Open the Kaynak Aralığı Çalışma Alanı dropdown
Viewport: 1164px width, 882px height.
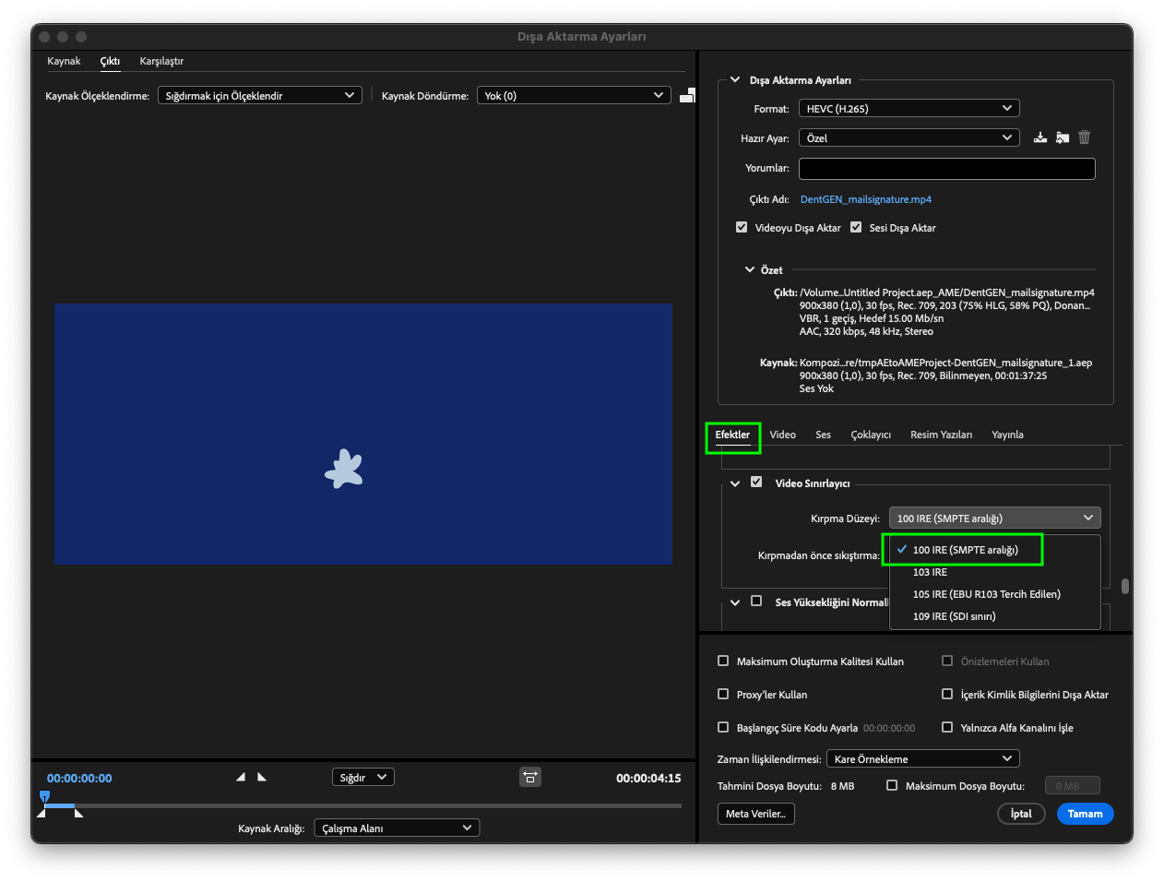pyautogui.click(x=397, y=828)
